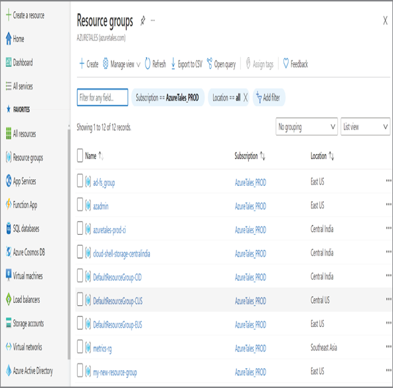Click the Filter for any field input

102,97
